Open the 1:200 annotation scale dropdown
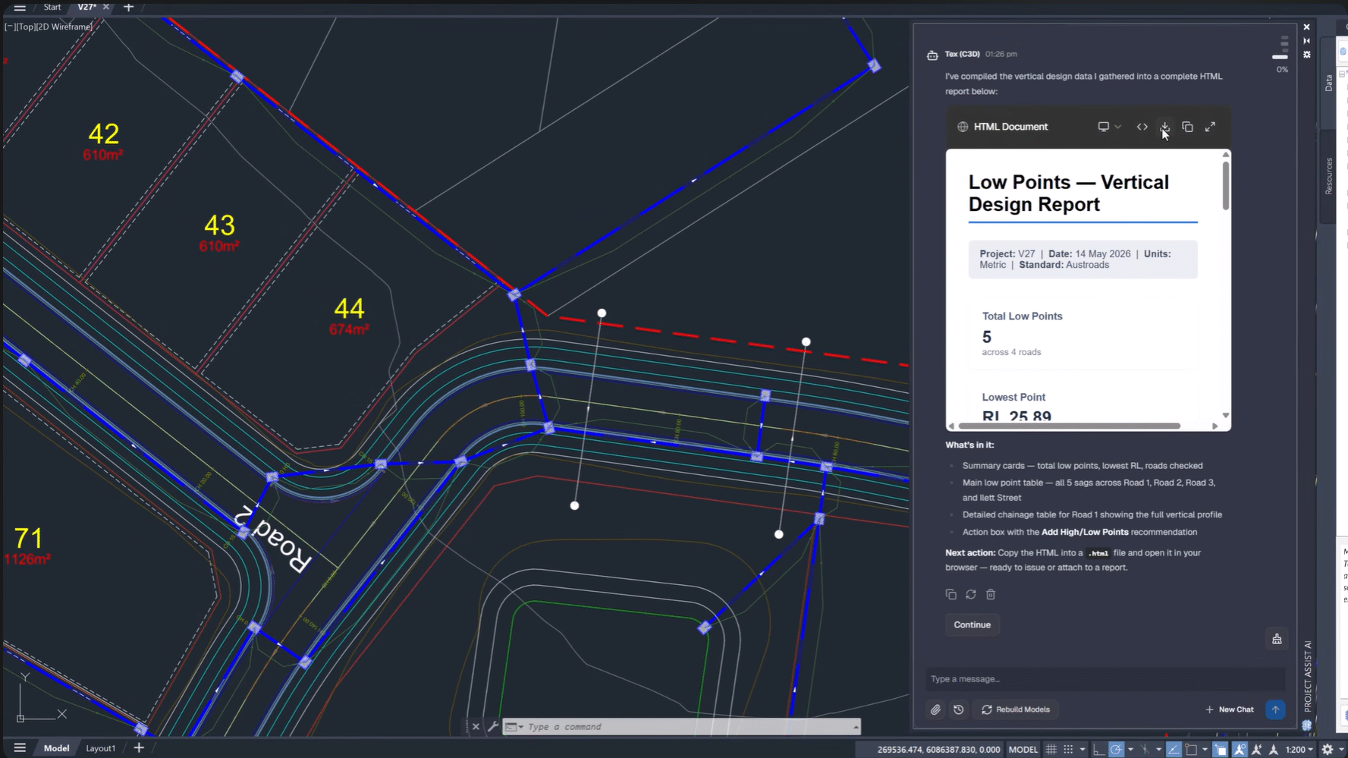The height and width of the screenshot is (758, 1348). pyautogui.click(x=1300, y=750)
